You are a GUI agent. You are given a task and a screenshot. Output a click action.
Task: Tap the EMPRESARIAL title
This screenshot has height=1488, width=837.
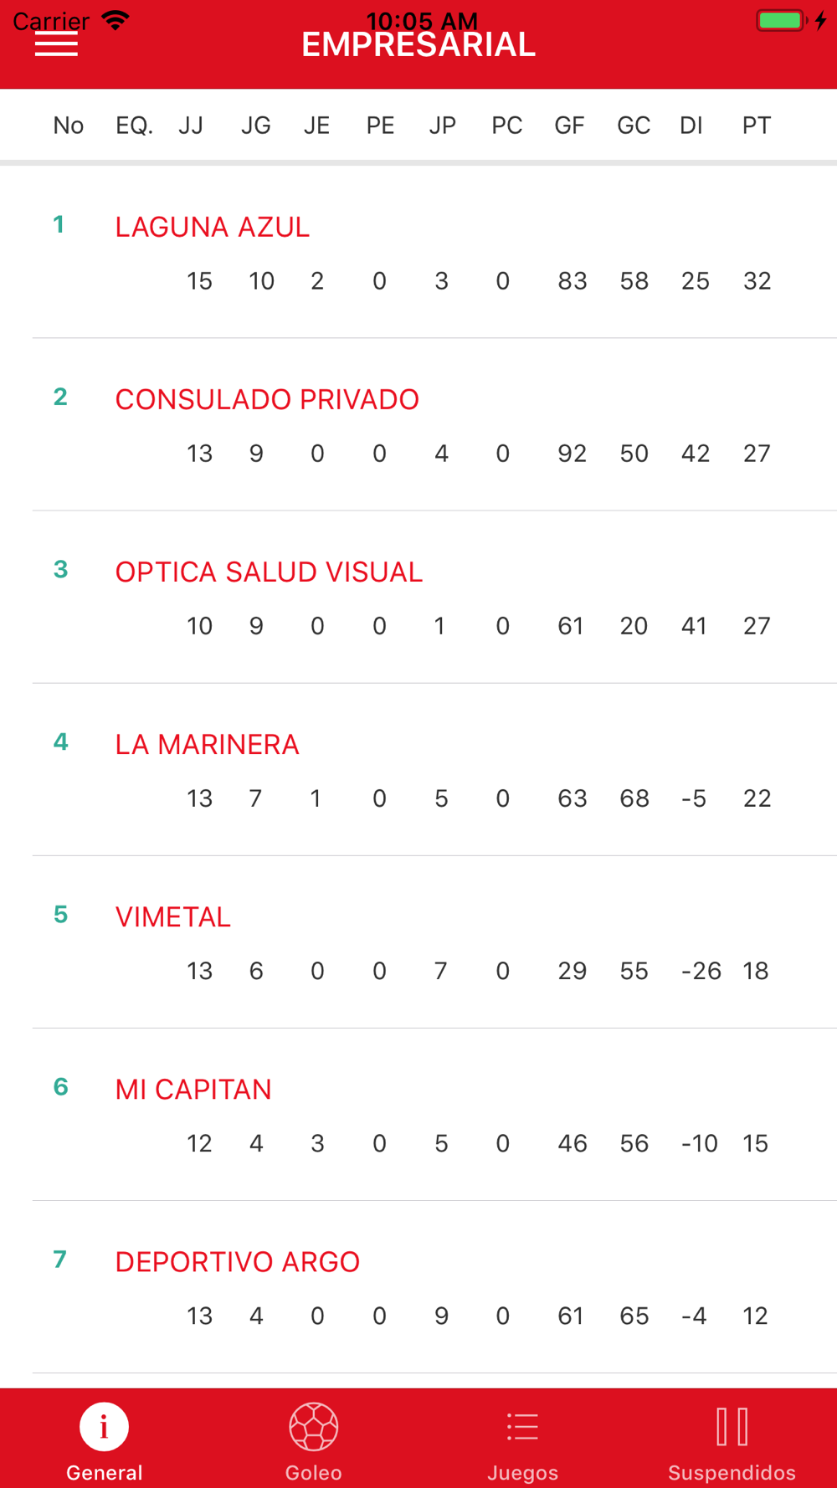(418, 45)
